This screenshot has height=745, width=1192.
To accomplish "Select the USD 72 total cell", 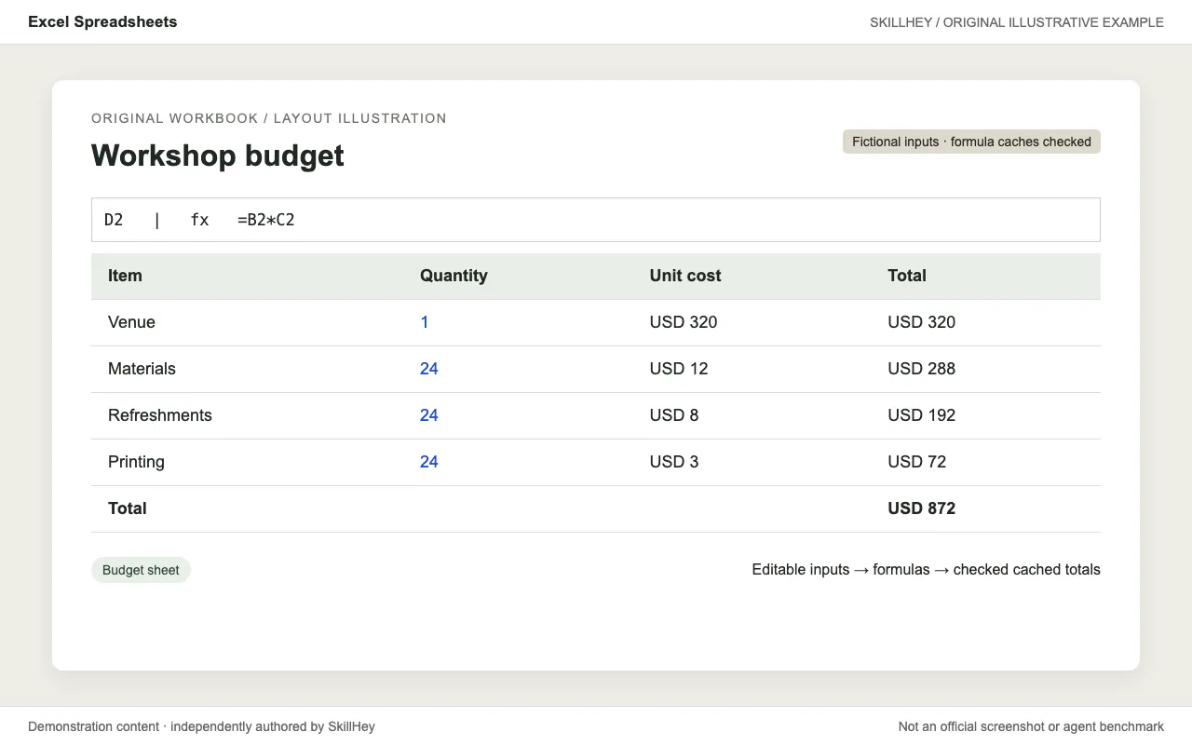I will (x=917, y=462).
